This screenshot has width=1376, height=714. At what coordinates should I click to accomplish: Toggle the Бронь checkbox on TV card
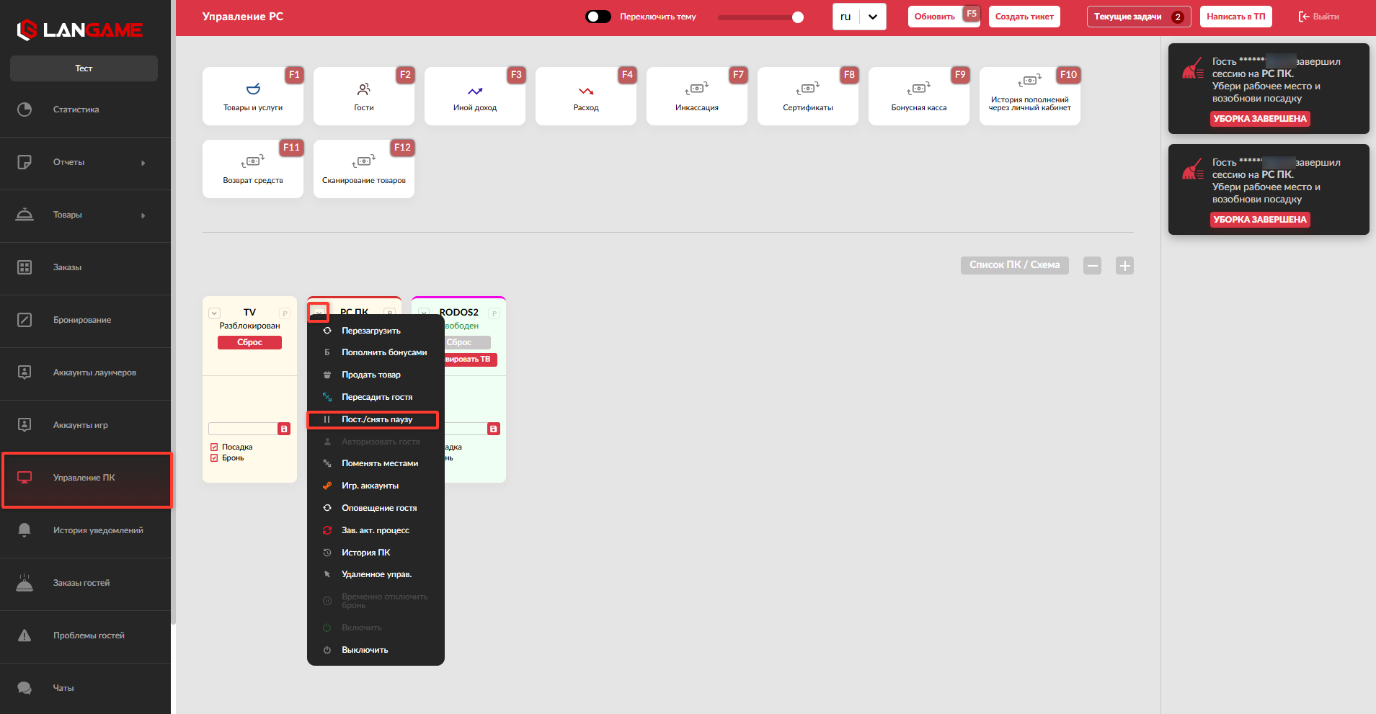coord(214,458)
